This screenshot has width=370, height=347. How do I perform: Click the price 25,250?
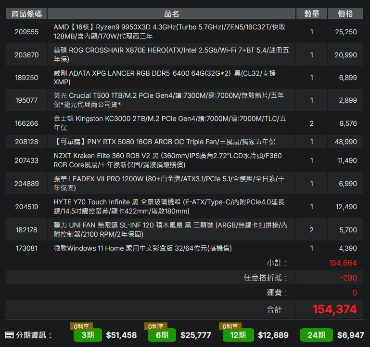click(346, 32)
